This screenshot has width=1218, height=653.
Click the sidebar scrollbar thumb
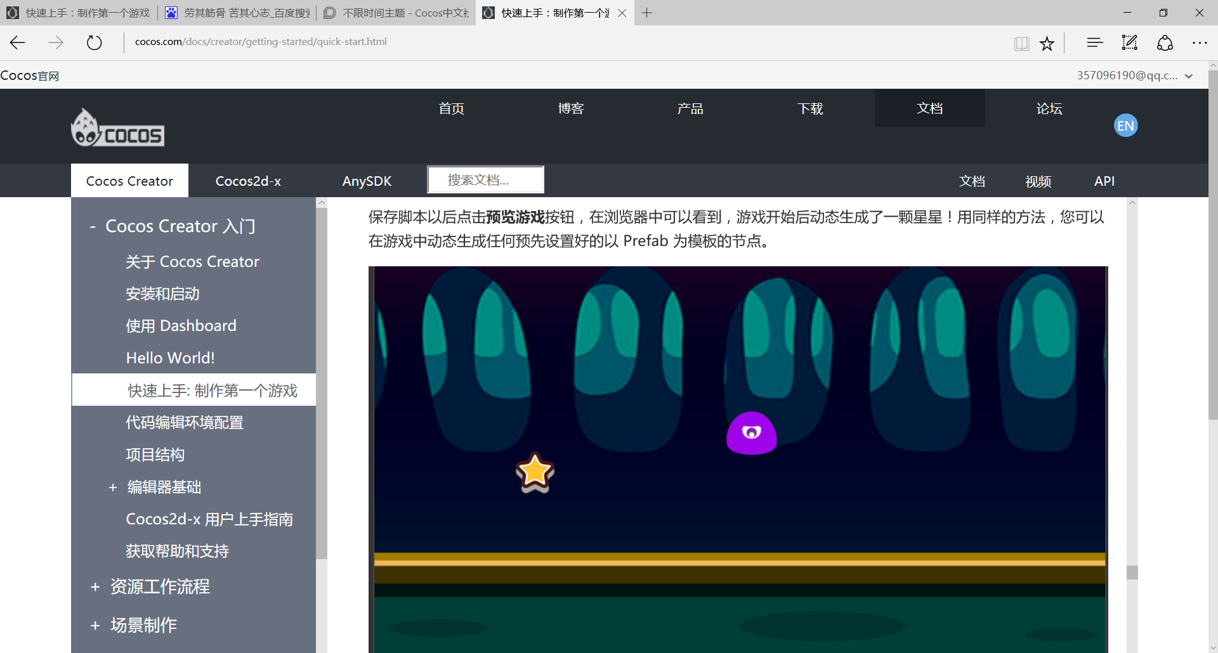[322, 384]
